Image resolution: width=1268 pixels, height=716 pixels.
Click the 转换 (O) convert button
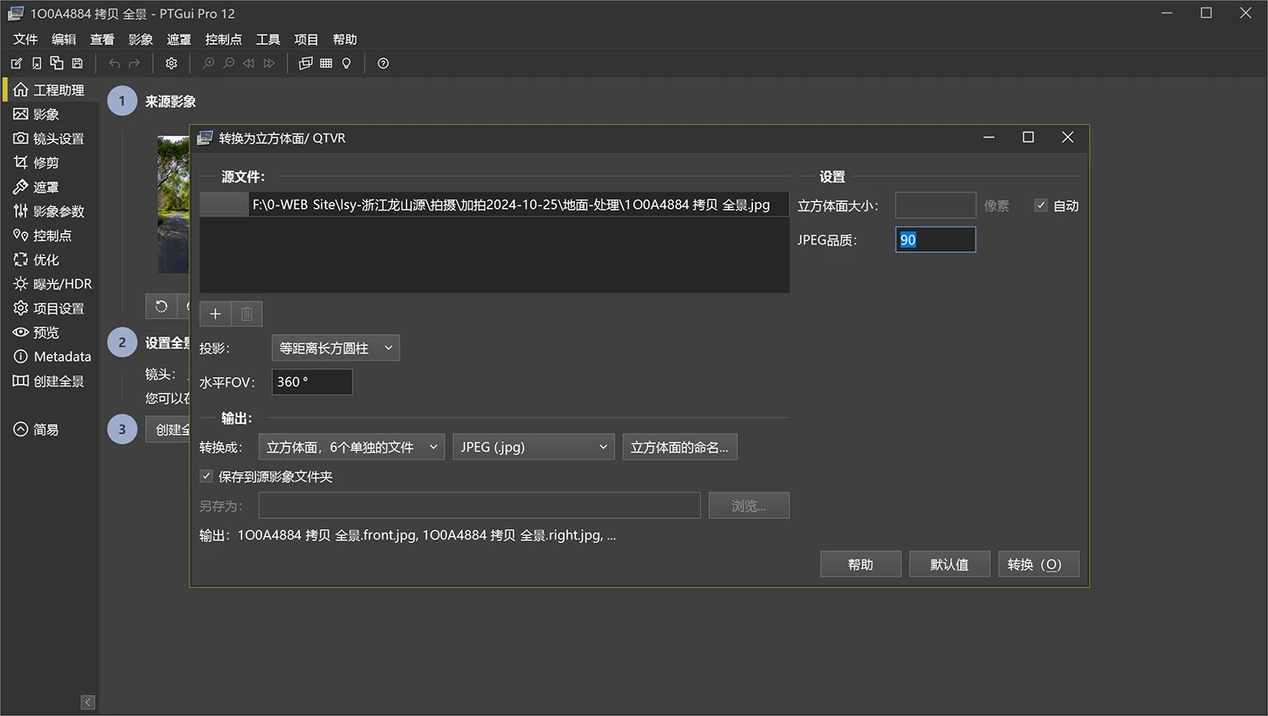[x=1038, y=565]
